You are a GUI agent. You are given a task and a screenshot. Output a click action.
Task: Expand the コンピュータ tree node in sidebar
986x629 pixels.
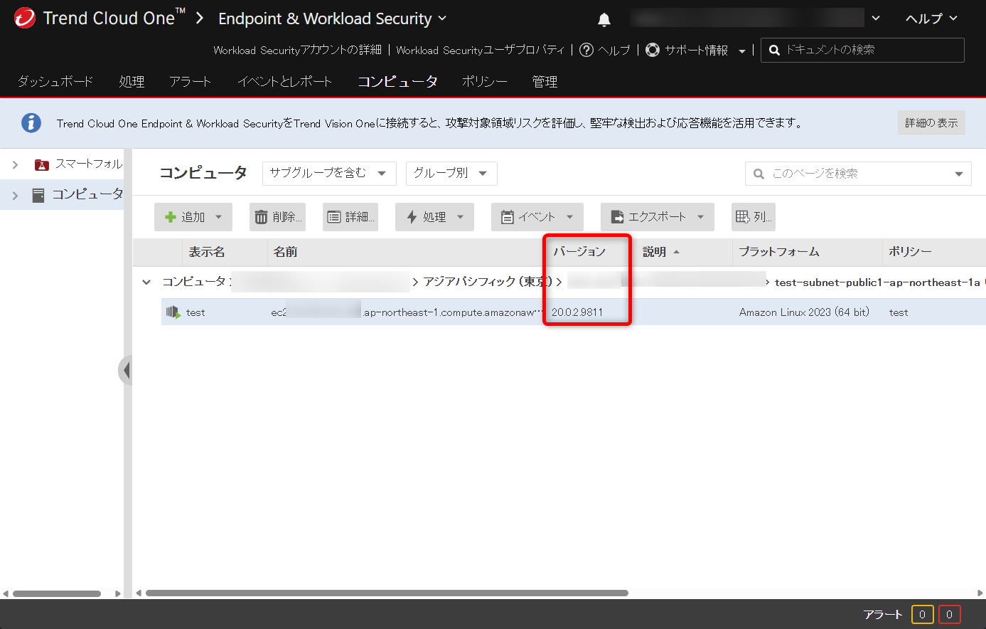pyautogui.click(x=15, y=195)
